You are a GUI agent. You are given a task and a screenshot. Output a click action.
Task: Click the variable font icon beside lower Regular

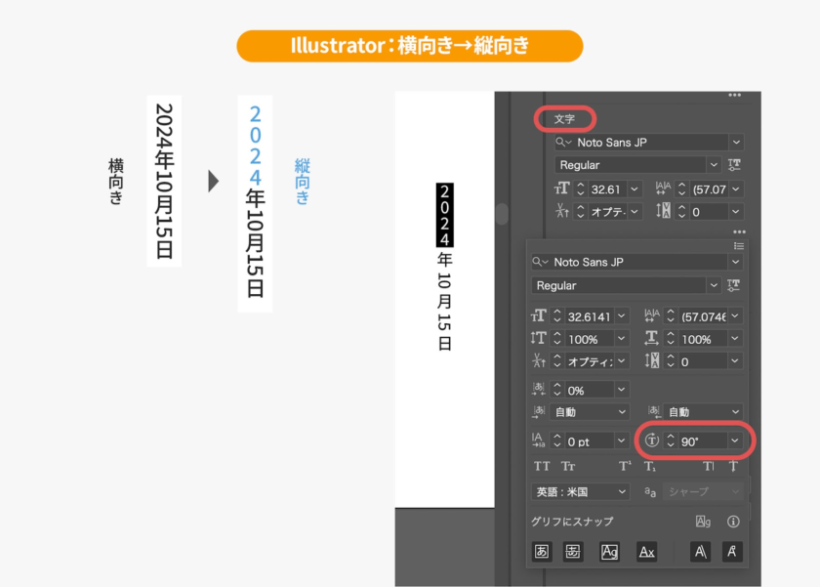pos(733,285)
